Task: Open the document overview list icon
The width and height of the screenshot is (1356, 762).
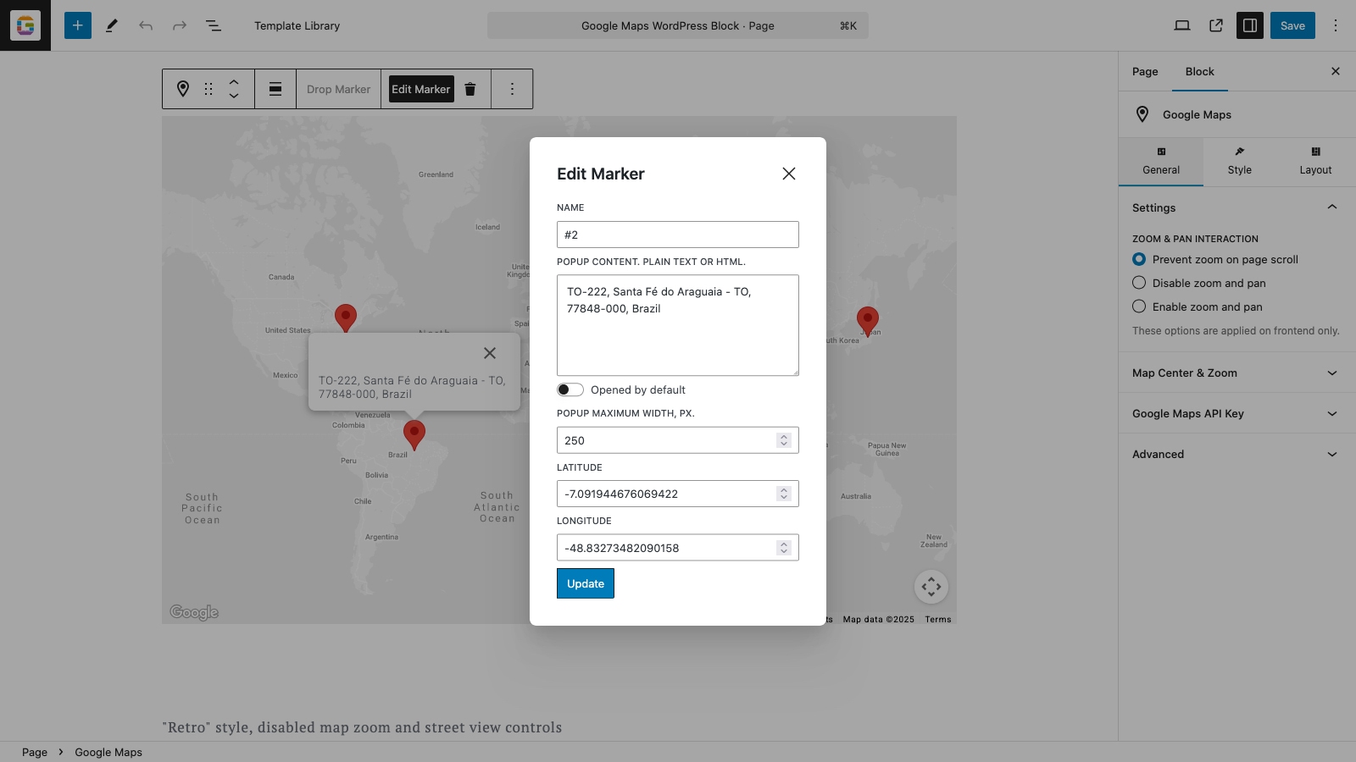Action: click(x=214, y=25)
